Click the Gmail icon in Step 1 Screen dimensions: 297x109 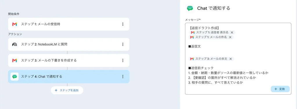pyautogui.click(x=15, y=24)
